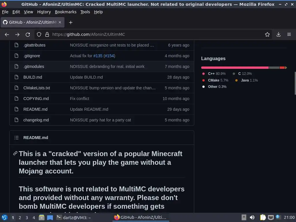Open changelog.md file

[36, 120]
